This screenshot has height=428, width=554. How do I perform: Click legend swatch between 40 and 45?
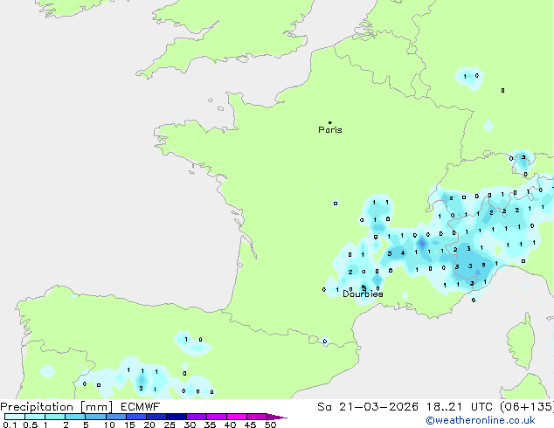click(237, 417)
